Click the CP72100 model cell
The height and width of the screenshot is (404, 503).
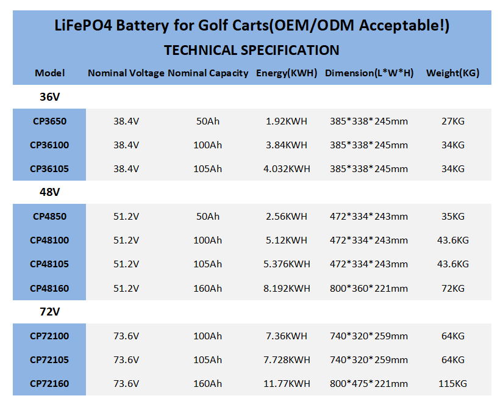coord(49,336)
